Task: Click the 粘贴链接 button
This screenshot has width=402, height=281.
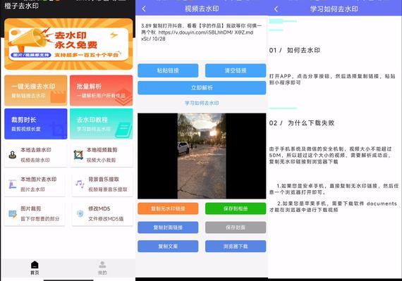Action: [x=168, y=70]
